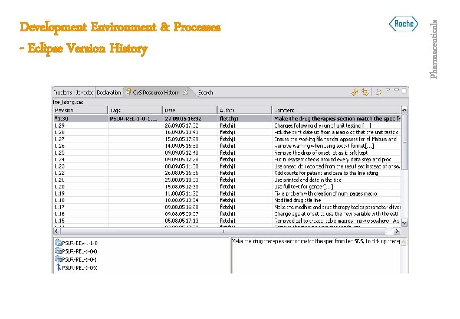Click the yellow opposing-arrows toolbar icon

[365, 92]
